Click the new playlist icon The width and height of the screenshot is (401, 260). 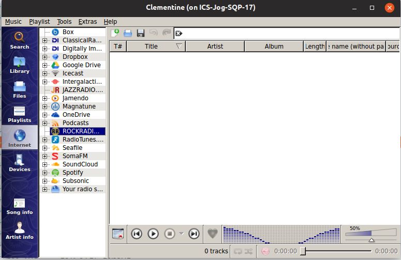(115, 33)
